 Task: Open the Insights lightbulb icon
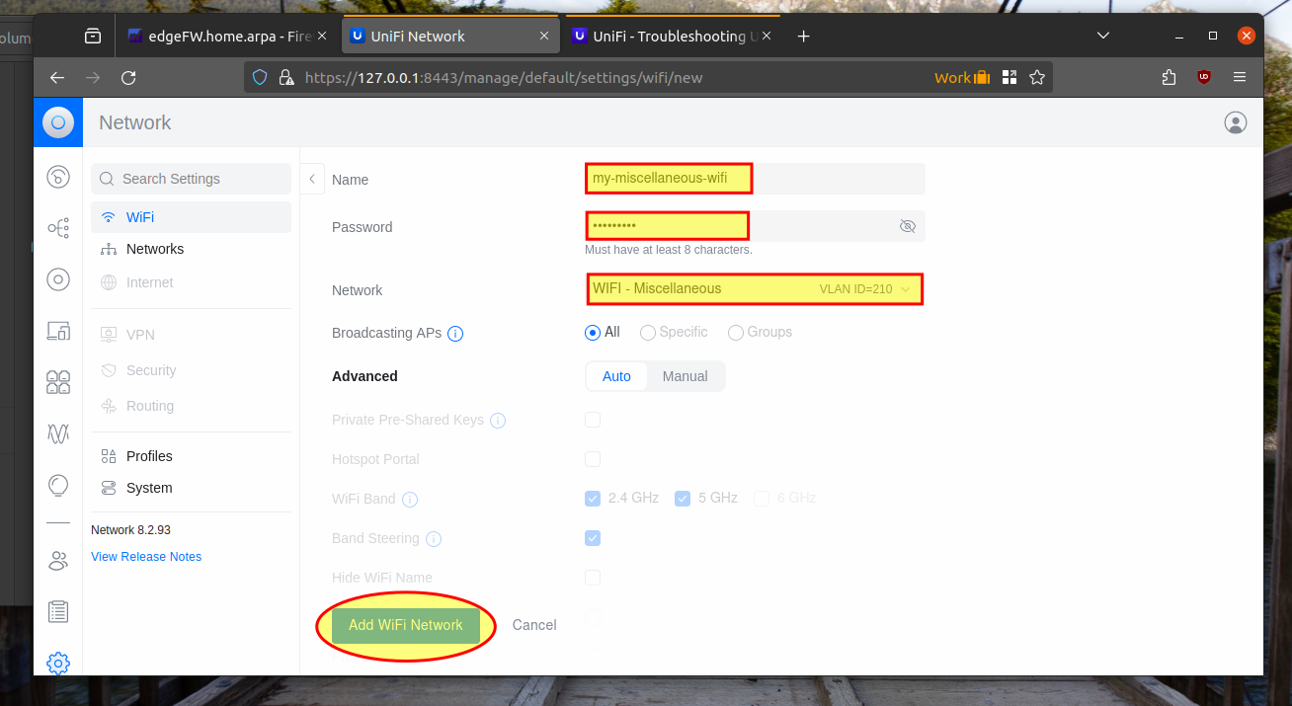click(58, 485)
